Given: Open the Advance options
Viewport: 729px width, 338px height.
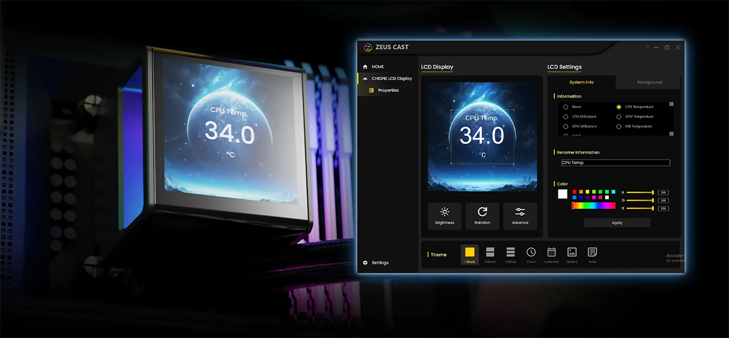Looking at the screenshot, I should pyautogui.click(x=520, y=216).
